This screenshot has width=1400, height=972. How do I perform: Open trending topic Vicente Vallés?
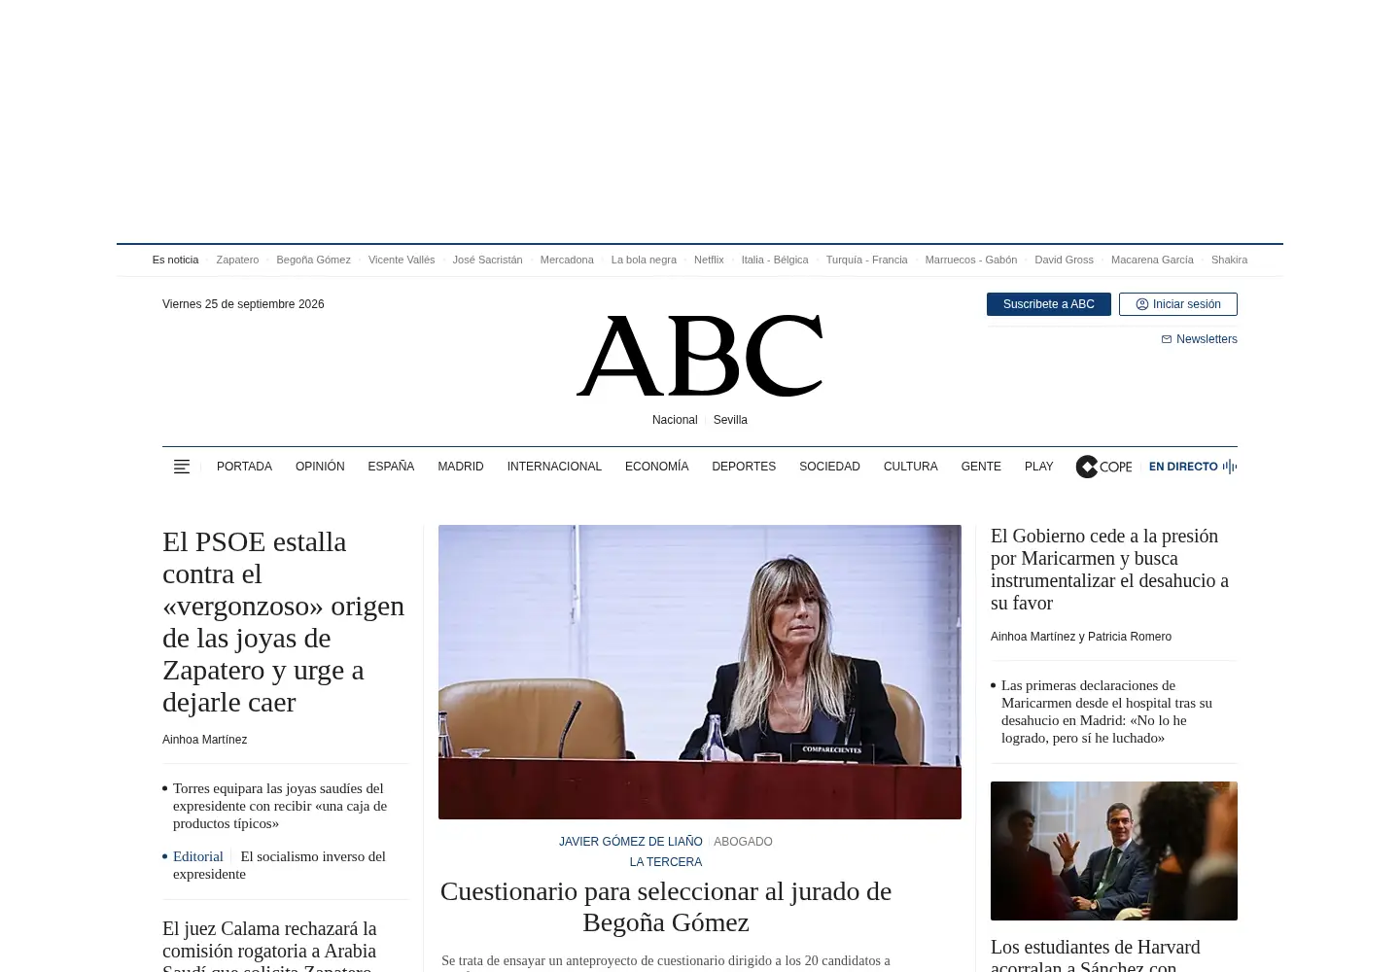coord(402,260)
